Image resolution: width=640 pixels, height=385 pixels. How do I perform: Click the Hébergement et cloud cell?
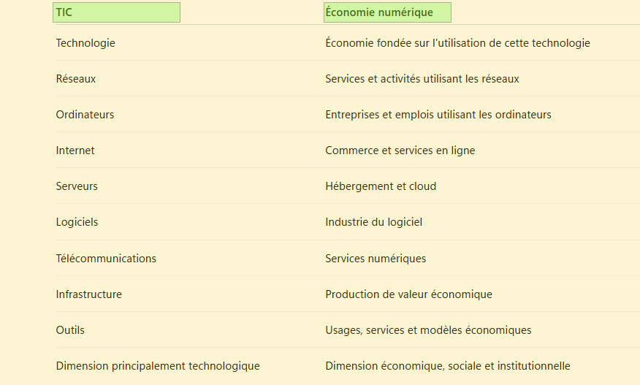pyautogui.click(x=381, y=186)
